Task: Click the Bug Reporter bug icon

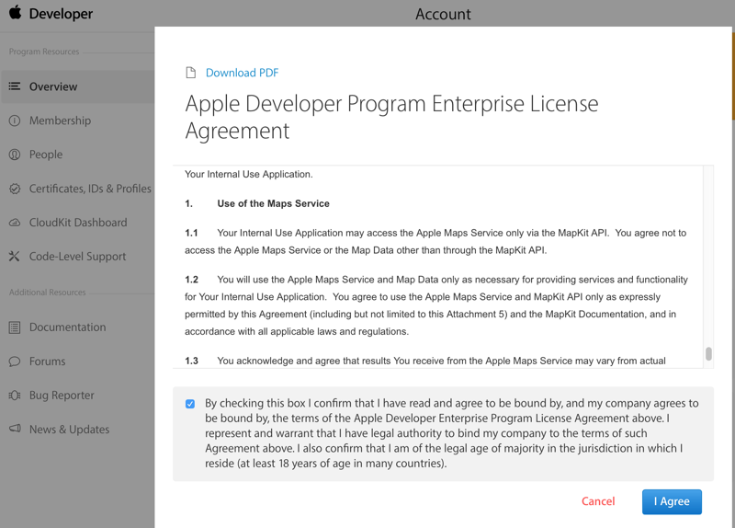Action: 15,396
